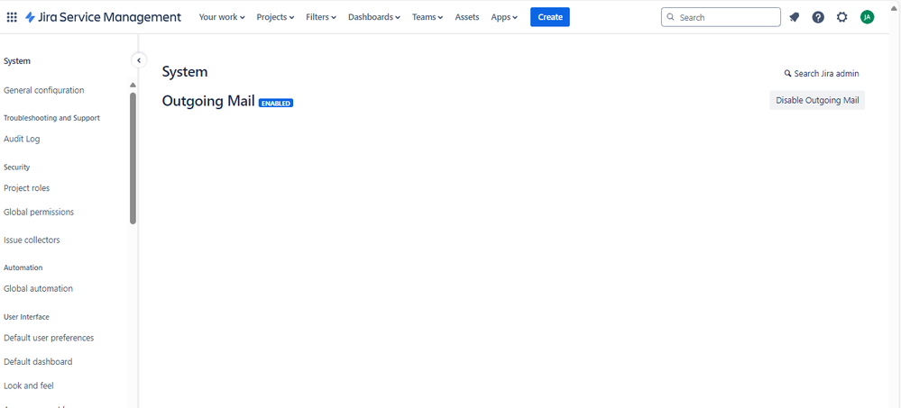Open Global automation in sidebar

tap(38, 288)
